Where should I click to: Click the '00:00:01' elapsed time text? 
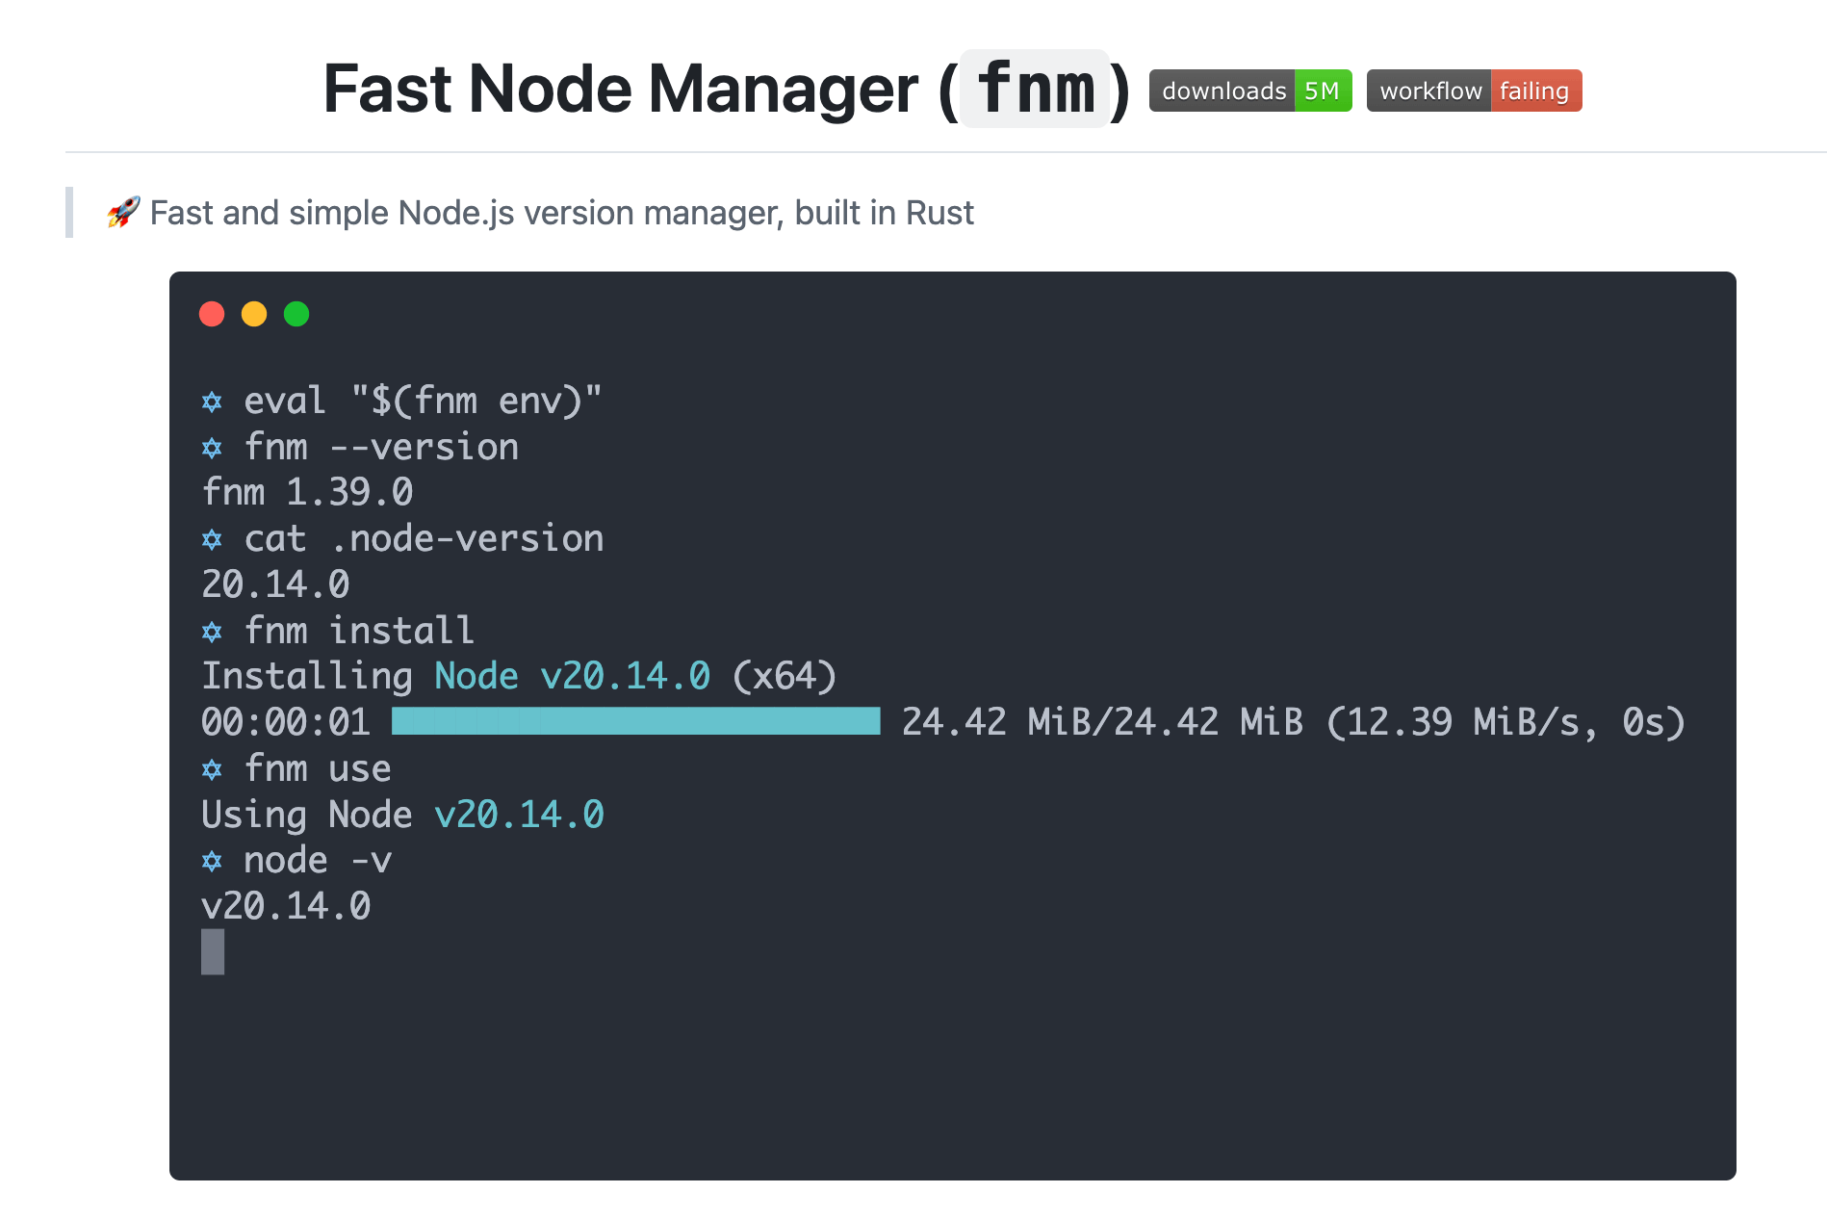pos(286,722)
